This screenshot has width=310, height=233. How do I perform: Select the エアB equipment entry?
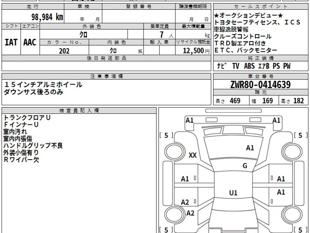click(264, 66)
